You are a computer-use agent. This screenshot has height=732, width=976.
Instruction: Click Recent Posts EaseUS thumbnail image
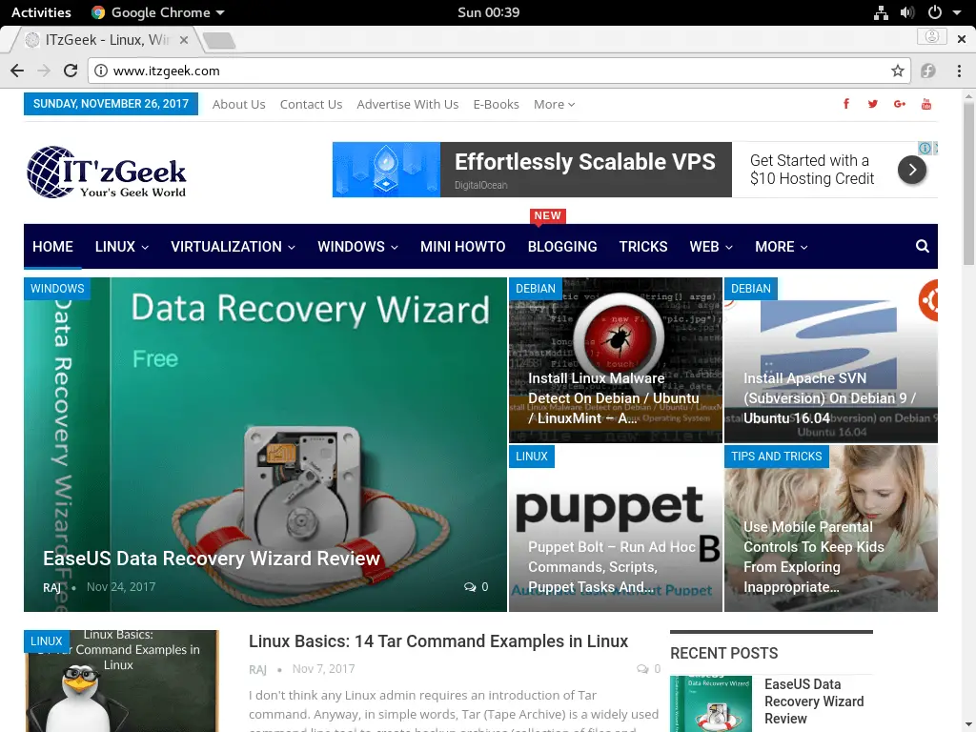coord(711,704)
